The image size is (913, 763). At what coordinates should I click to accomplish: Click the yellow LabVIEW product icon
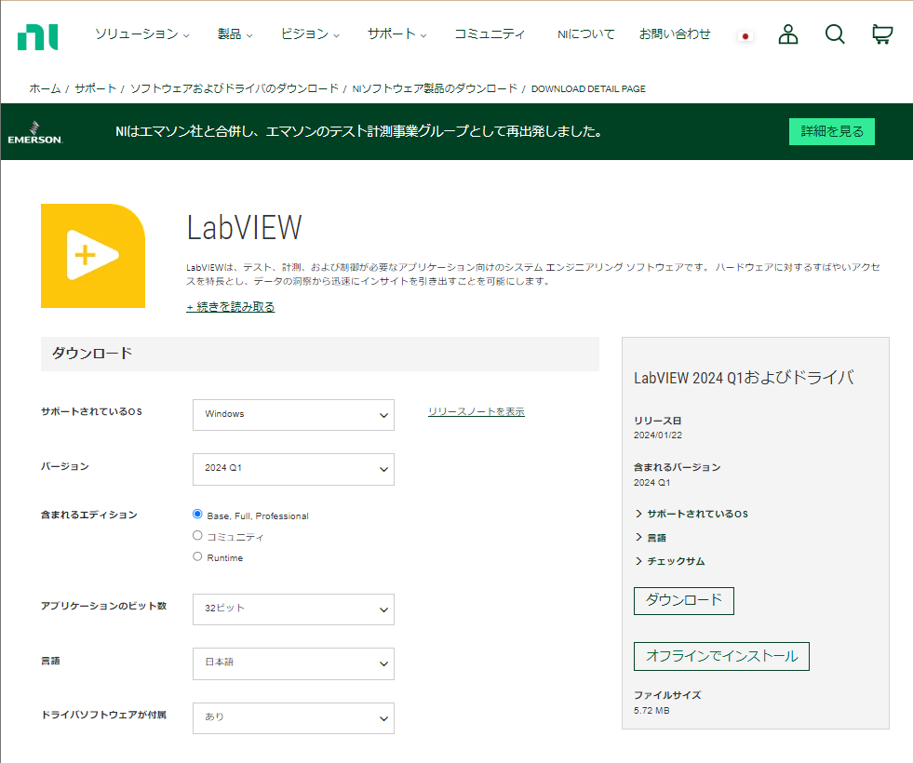92,255
